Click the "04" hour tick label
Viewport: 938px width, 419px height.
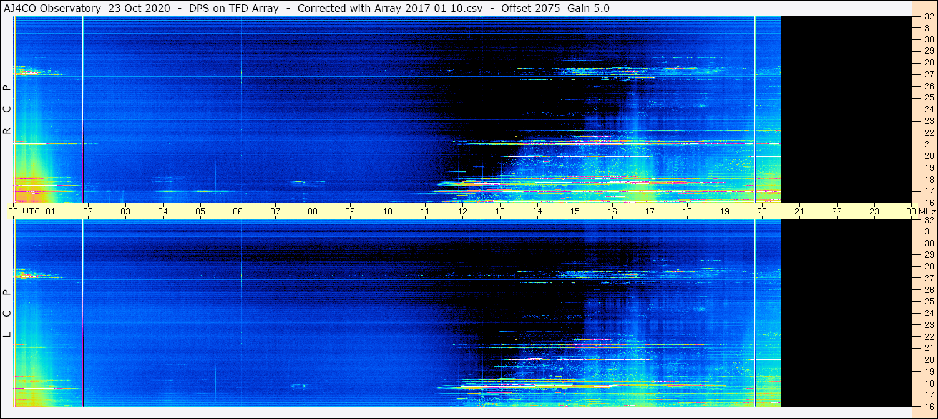click(x=163, y=211)
